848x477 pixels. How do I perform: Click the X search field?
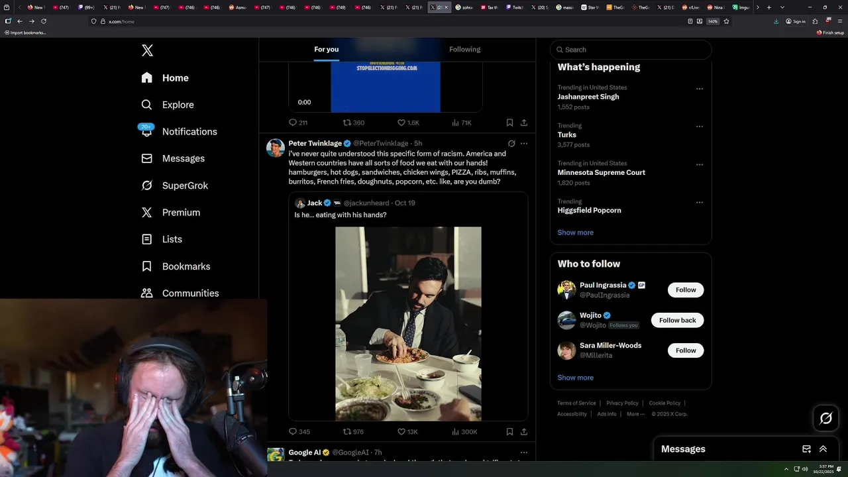pos(631,50)
